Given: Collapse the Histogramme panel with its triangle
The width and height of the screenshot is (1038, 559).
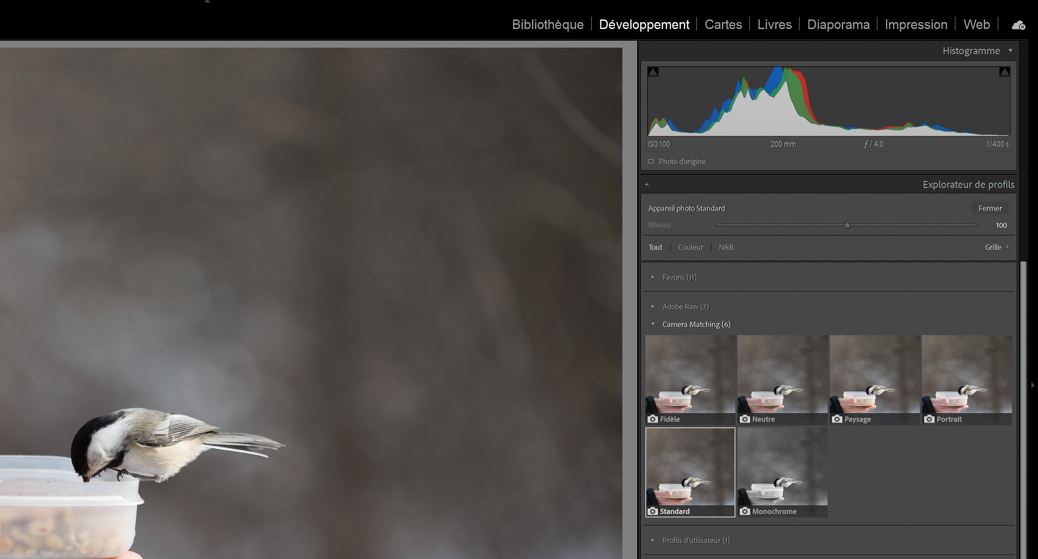Looking at the screenshot, I should pos(1010,51).
